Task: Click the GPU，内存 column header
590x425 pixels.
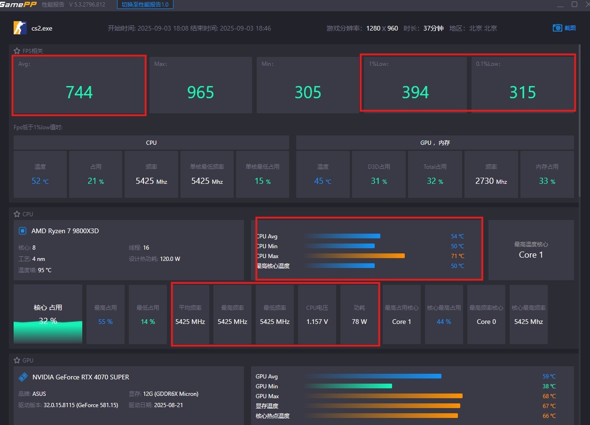Action: (x=435, y=142)
